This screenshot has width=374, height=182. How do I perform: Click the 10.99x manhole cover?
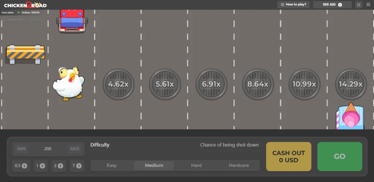click(304, 84)
